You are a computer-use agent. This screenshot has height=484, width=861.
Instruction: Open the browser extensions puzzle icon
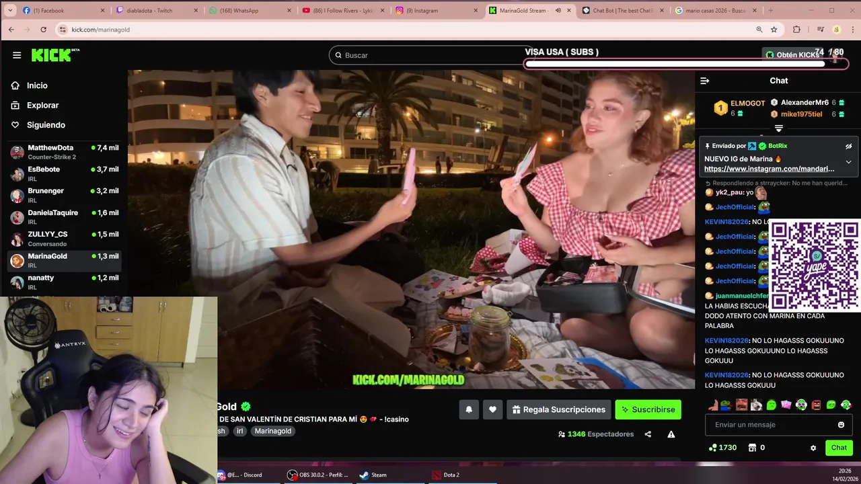pyautogui.click(x=797, y=30)
